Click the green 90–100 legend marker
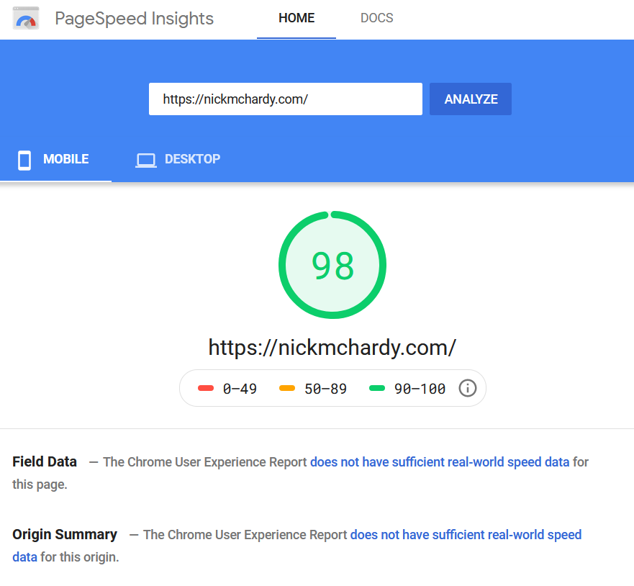The width and height of the screenshot is (634, 586). [377, 388]
